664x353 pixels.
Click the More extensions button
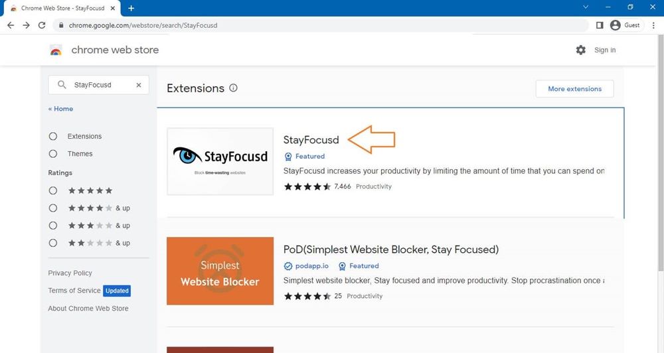(574, 89)
